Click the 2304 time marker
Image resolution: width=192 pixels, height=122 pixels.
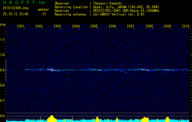76,26
